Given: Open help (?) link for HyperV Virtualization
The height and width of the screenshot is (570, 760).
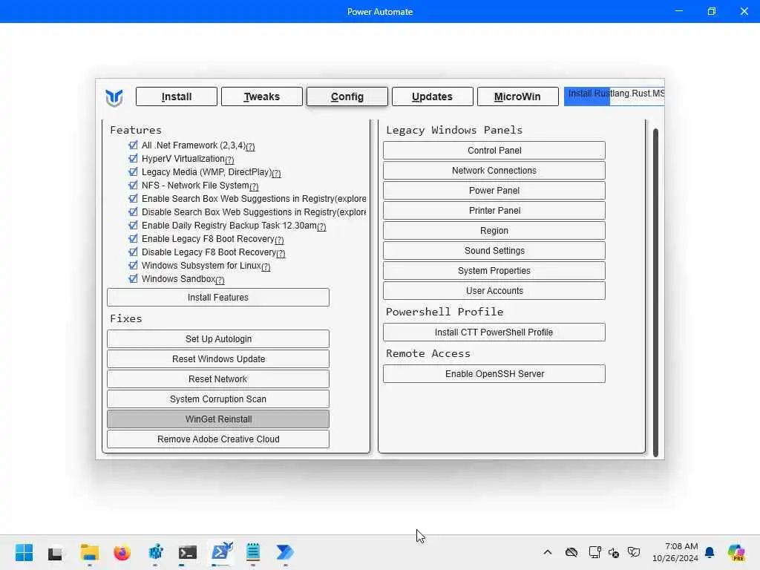Looking at the screenshot, I should (229, 160).
